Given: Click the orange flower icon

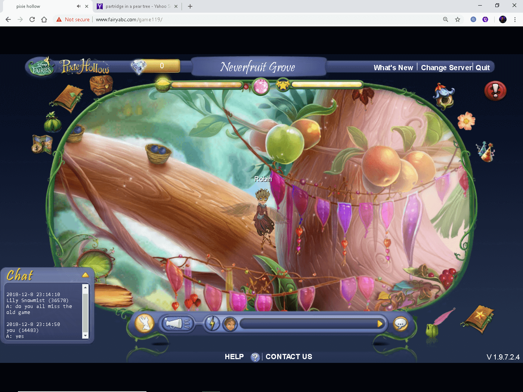Looking at the screenshot, I should click(466, 121).
